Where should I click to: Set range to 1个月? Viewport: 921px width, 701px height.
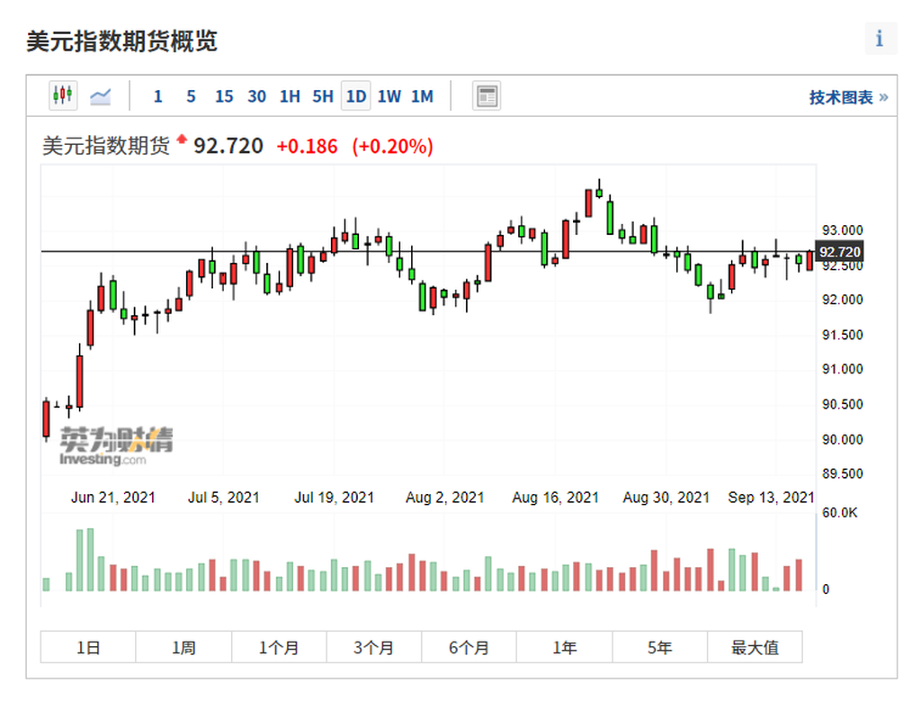tap(279, 648)
